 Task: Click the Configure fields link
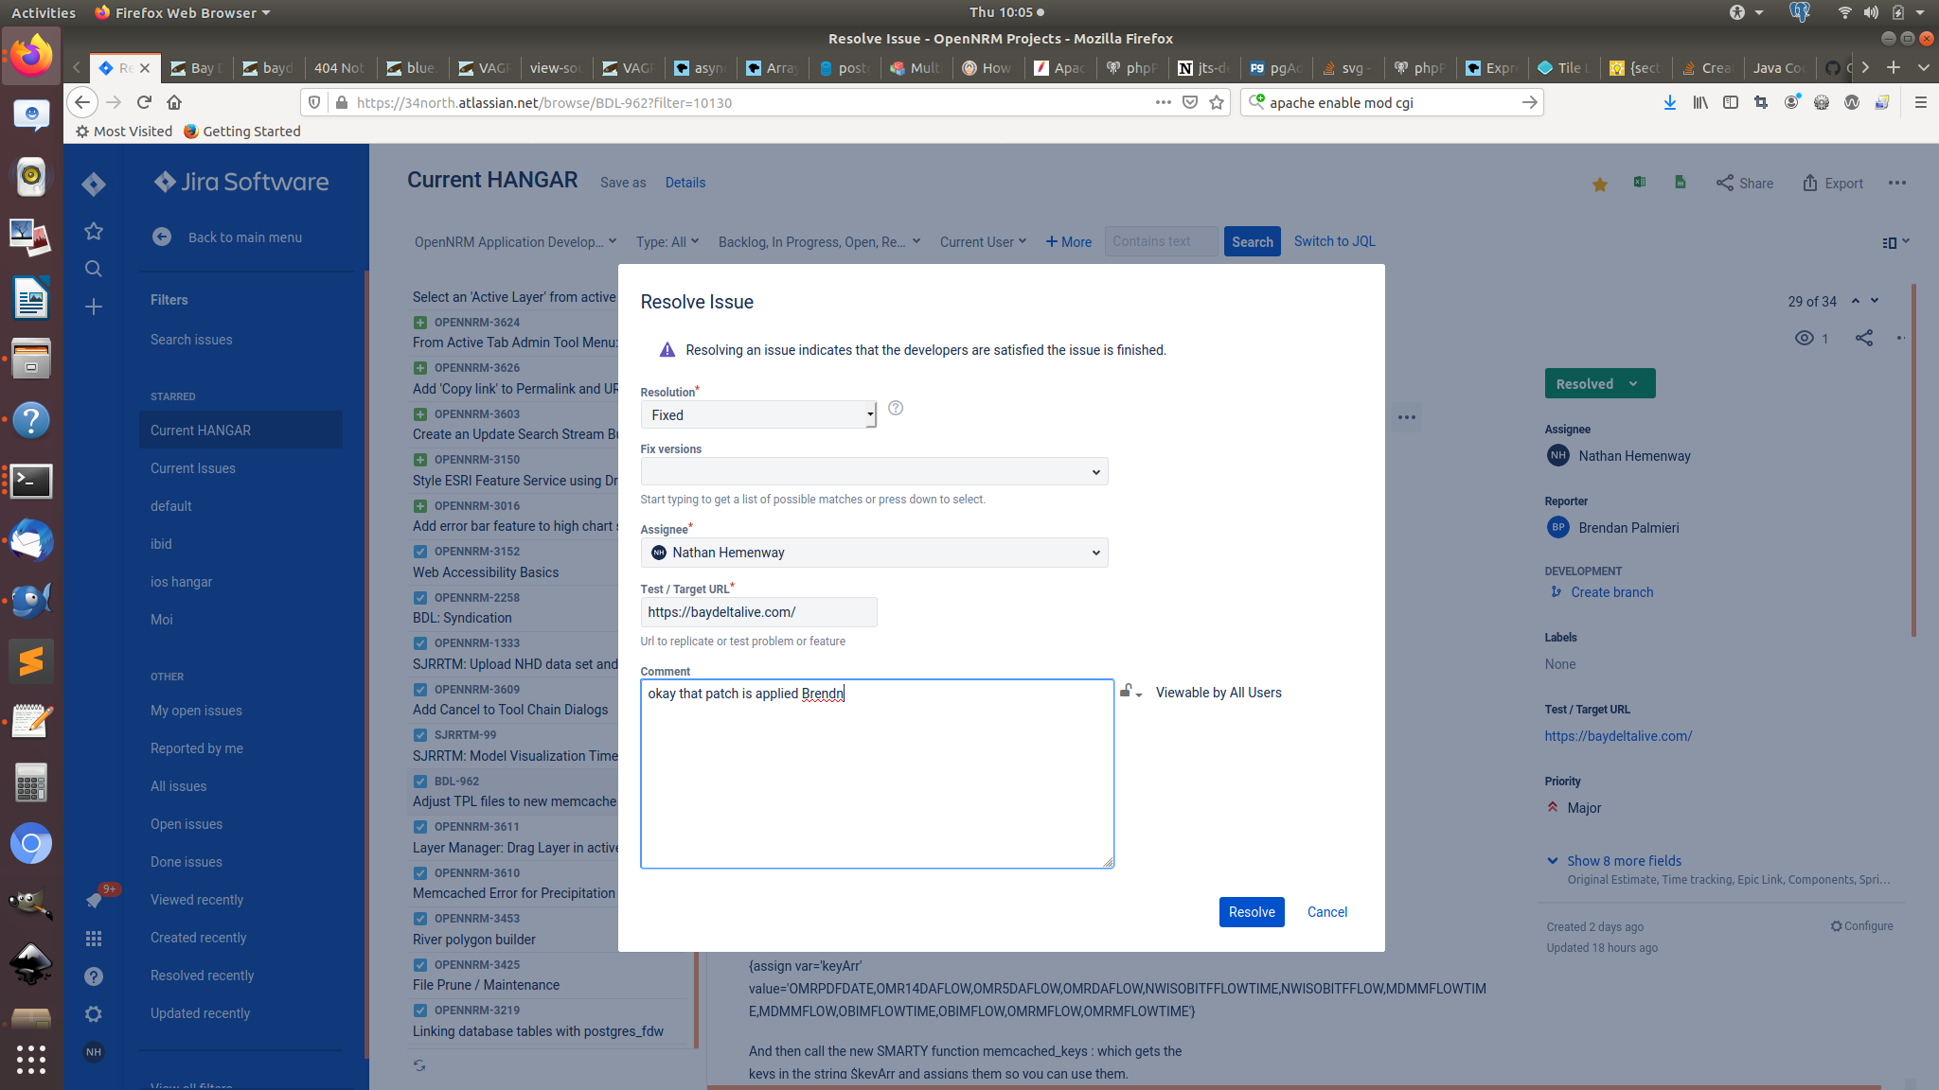pyautogui.click(x=1861, y=926)
